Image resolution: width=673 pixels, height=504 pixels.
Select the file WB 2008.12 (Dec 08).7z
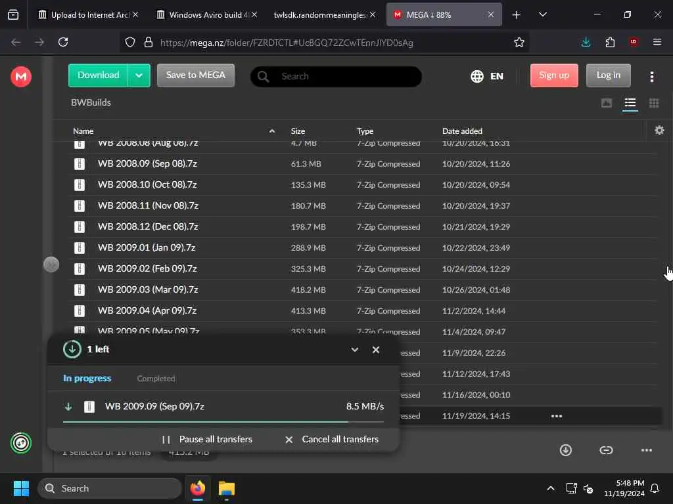363,226
